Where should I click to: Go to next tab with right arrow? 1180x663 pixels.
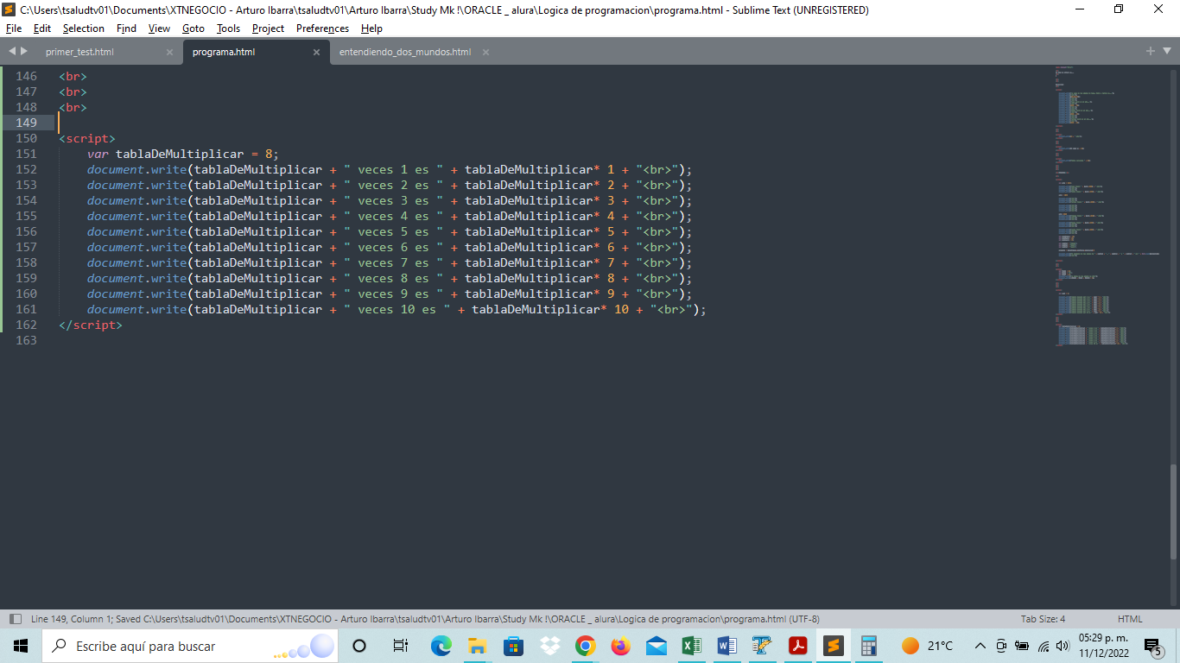23,52
